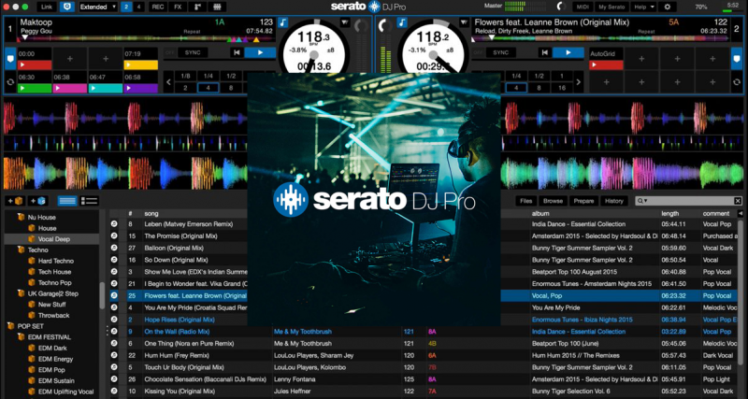
Task: Show next loop sizes on deck 2
Action: [x=579, y=82]
